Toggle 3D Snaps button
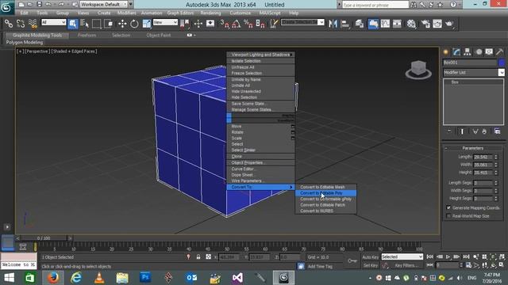The height and width of the screenshot is (285, 508). click(224, 24)
